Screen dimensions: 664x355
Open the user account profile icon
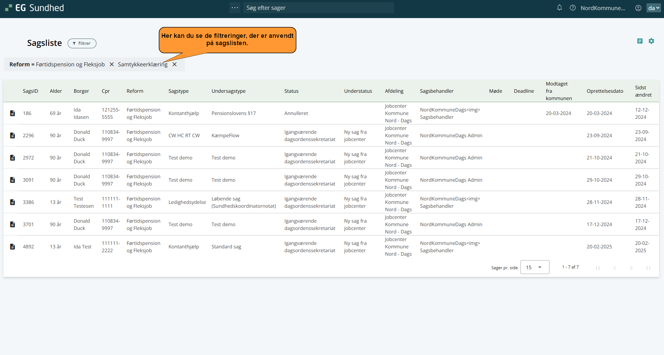(x=638, y=8)
